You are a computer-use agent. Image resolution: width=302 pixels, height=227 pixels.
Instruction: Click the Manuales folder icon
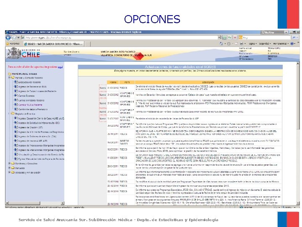[13, 168]
